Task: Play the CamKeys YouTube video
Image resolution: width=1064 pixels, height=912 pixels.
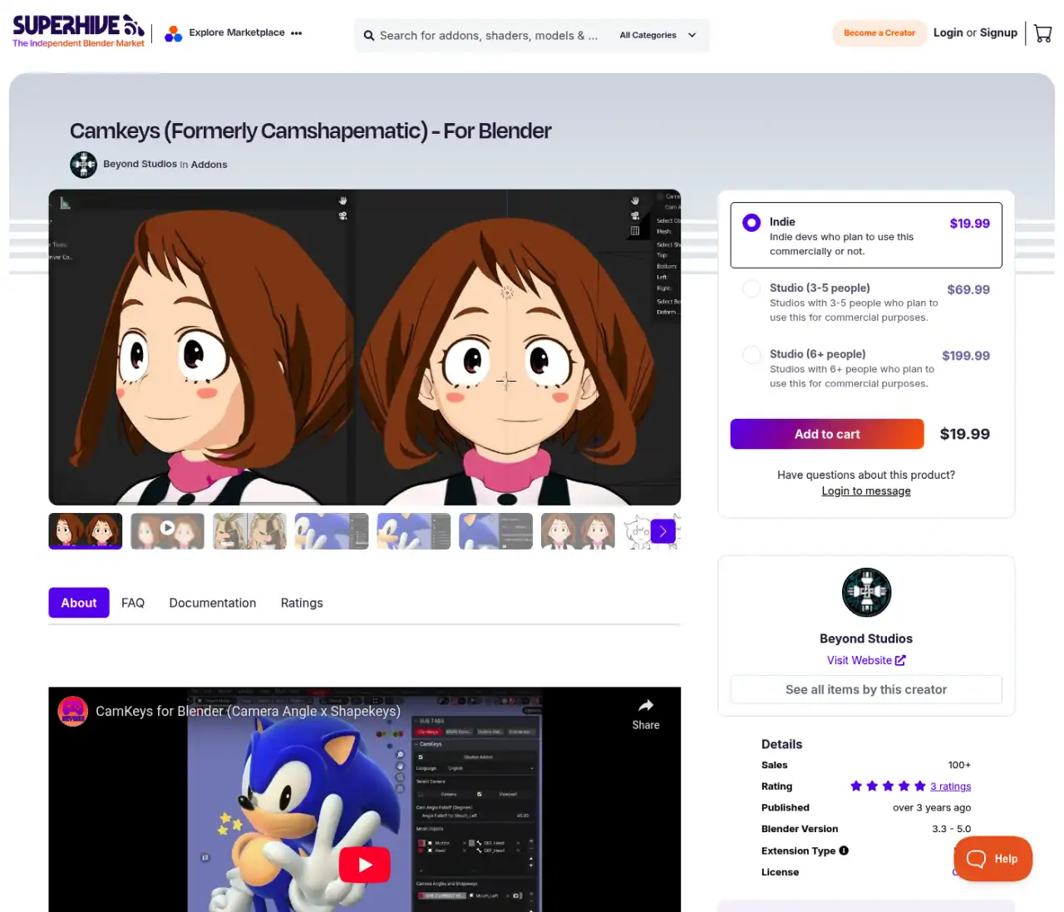Action: (x=364, y=865)
